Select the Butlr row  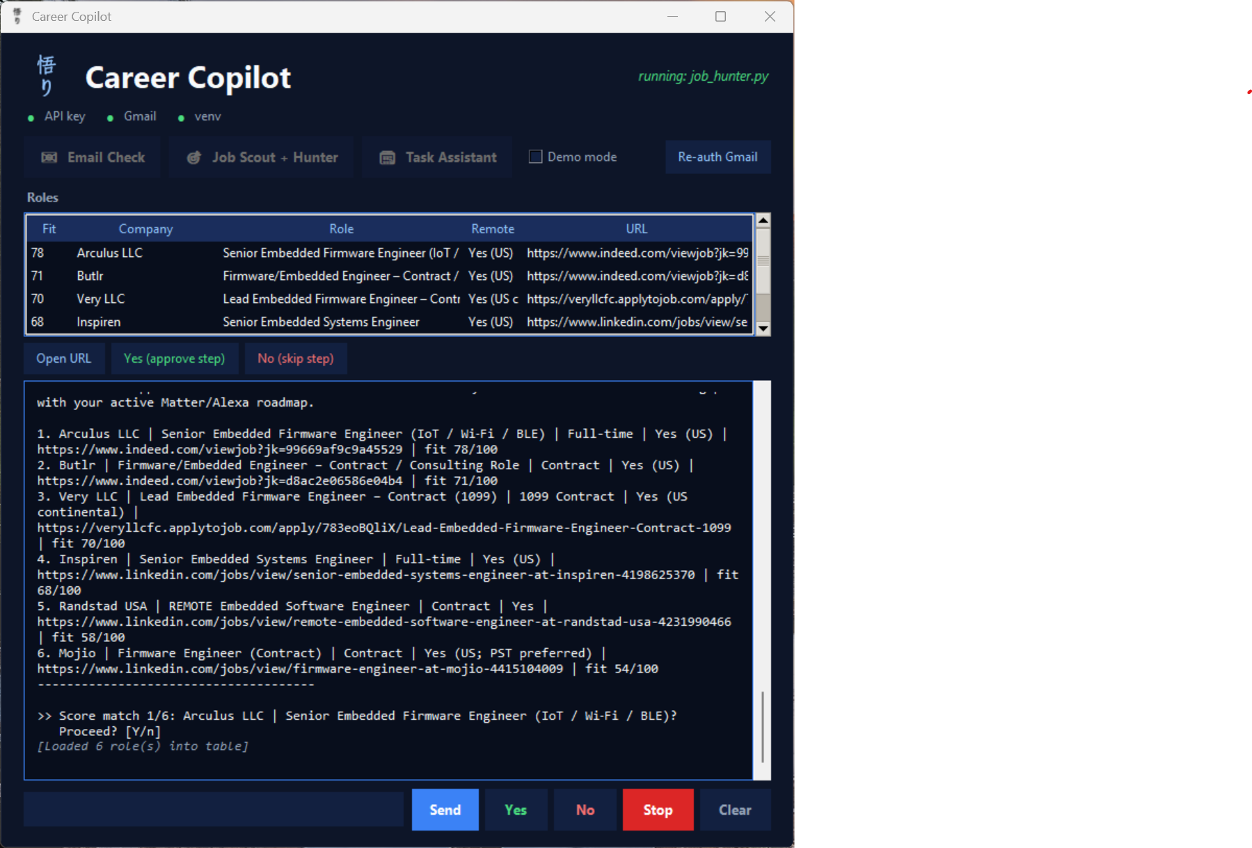click(x=390, y=276)
